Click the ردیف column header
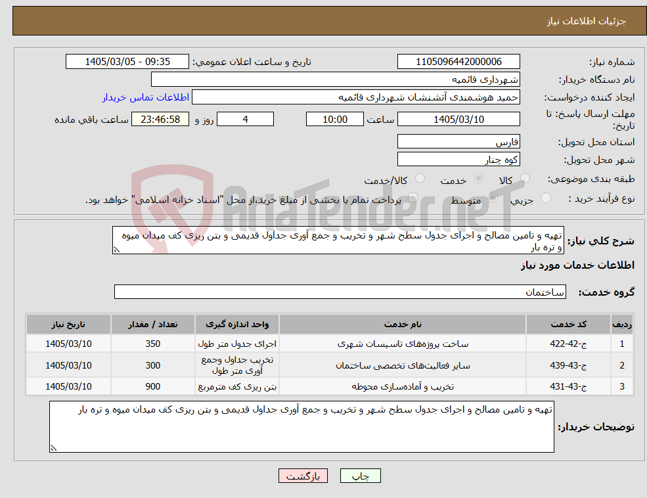Screen dimensions: 647x498 (622, 325)
